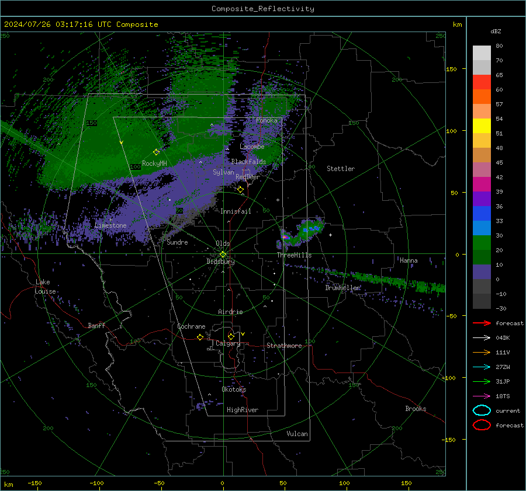Click the Drumheller label
The width and height of the screenshot is (526, 491).
pyautogui.click(x=342, y=288)
